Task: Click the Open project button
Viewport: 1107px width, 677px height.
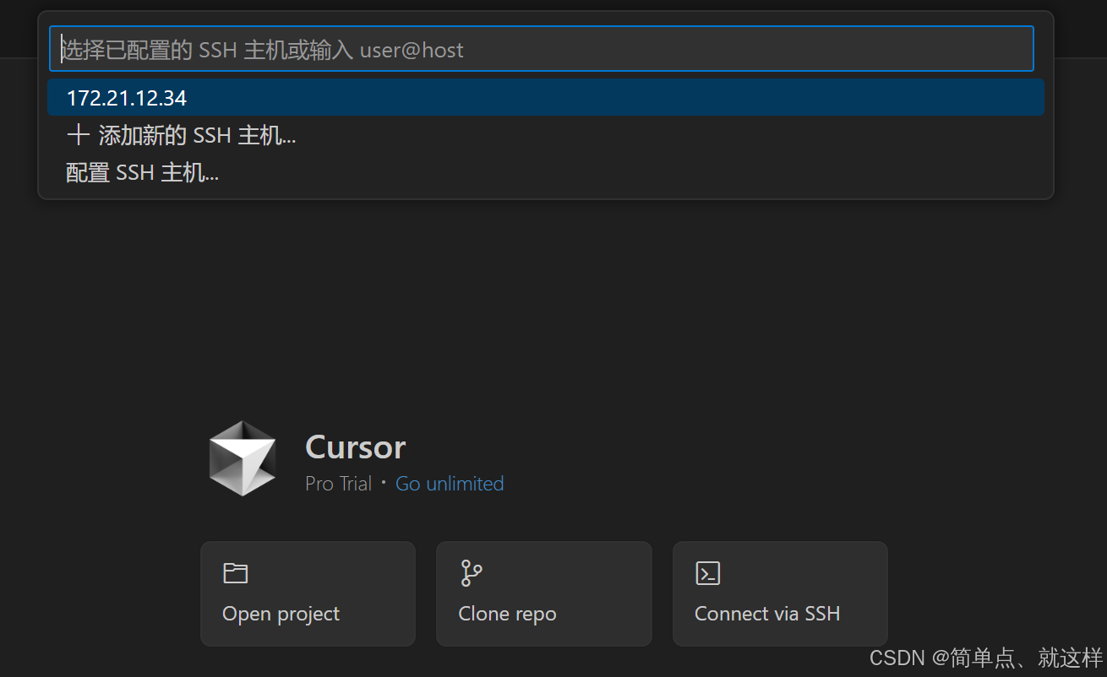Action: (308, 593)
